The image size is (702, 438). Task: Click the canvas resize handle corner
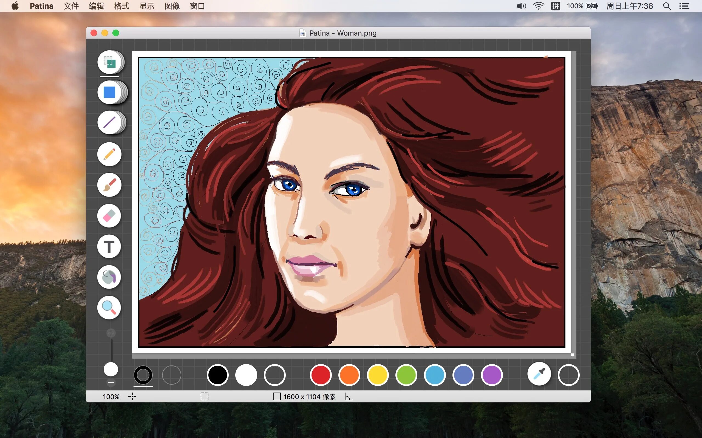pyautogui.click(x=572, y=355)
